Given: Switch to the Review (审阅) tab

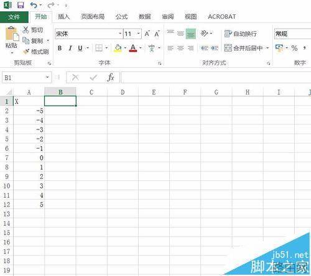Looking at the screenshot, I should 167,17.
